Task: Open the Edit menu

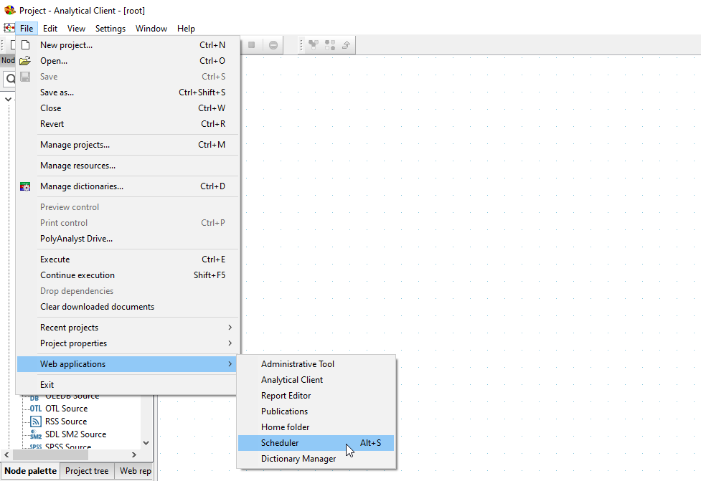Action: click(50, 29)
